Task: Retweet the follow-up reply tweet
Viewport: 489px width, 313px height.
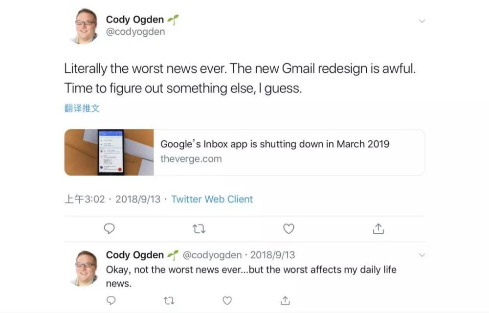Action: [169, 300]
